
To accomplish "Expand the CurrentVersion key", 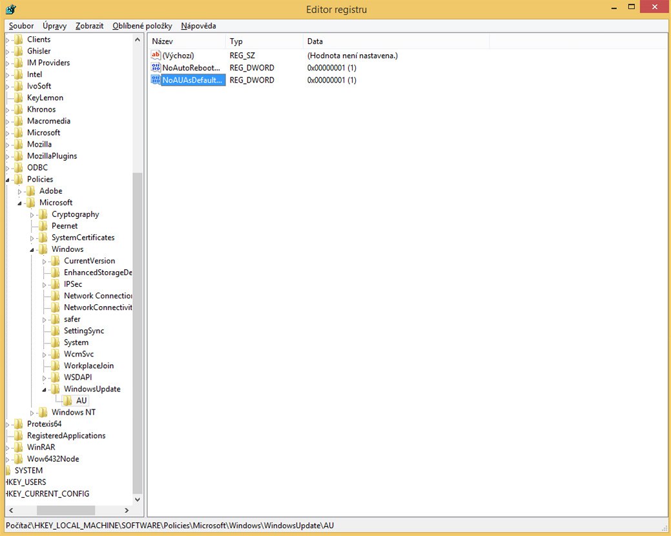I will [45, 261].
